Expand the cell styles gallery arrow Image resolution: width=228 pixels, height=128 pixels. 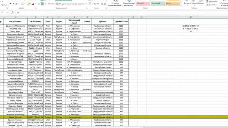181,4
